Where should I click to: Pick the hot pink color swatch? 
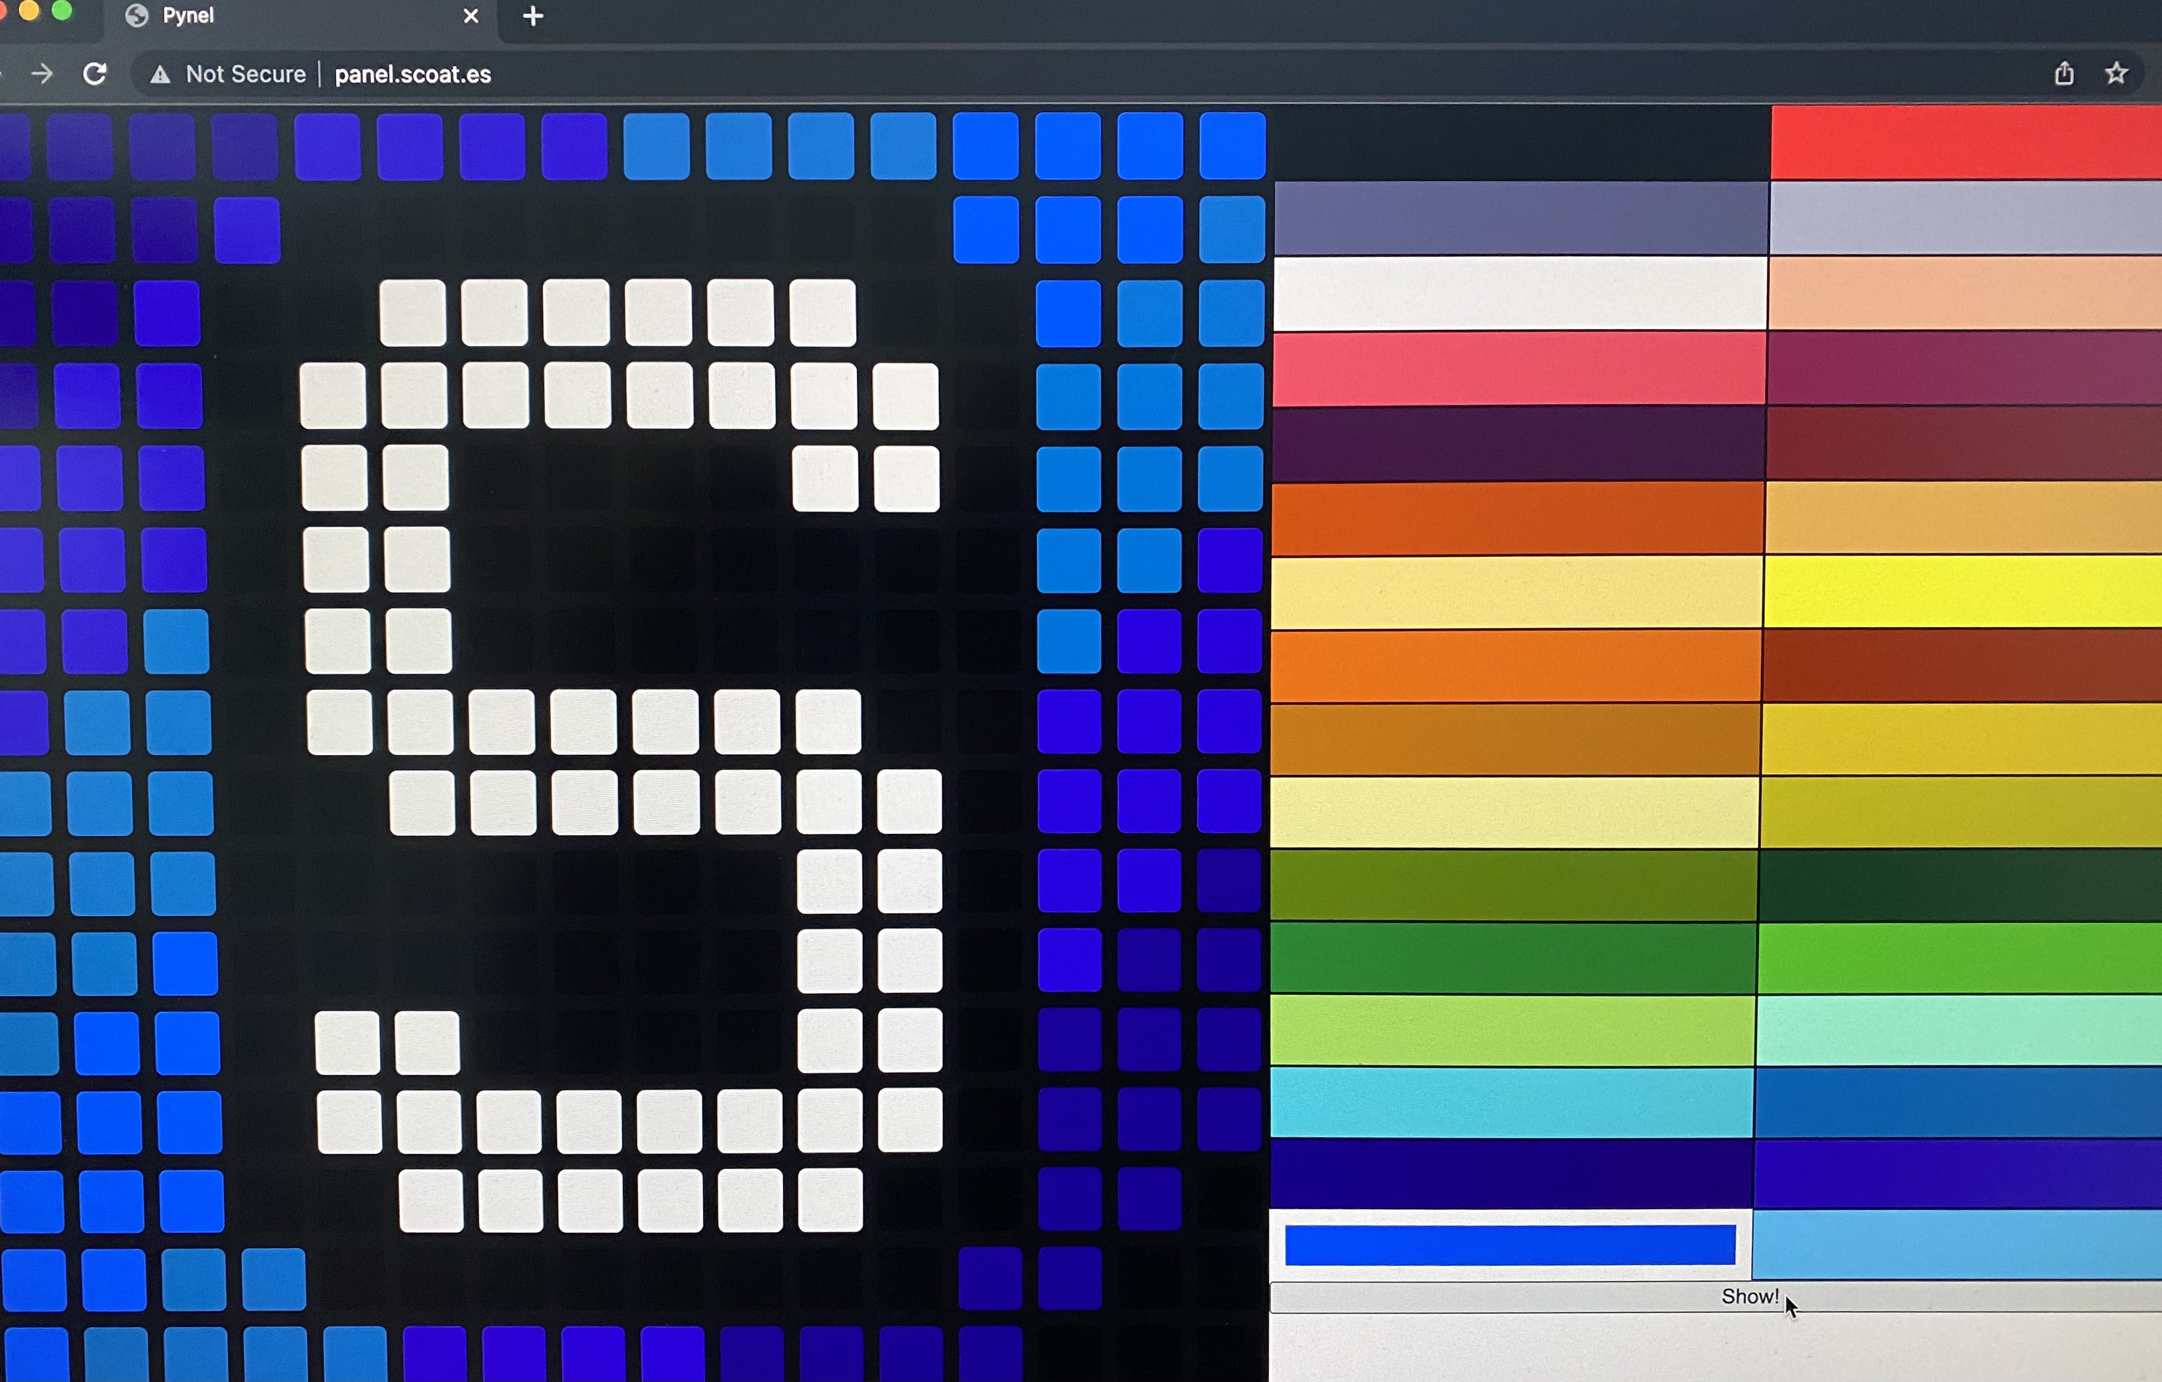pyautogui.click(x=1519, y=368)
